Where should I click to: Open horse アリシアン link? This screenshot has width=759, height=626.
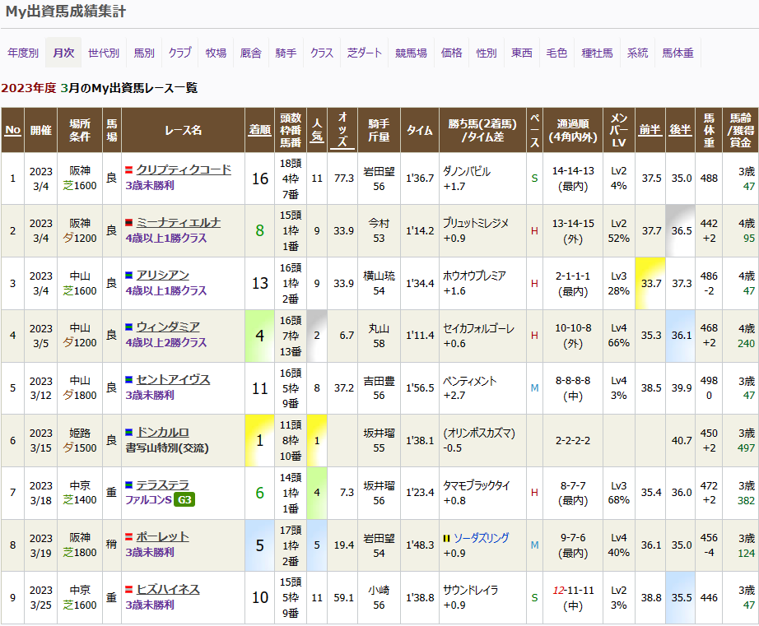[163, 276]
